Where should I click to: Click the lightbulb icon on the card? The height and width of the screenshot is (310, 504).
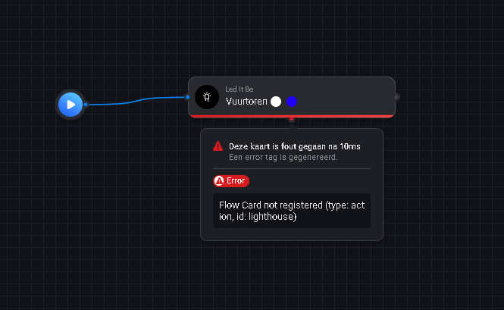coord(207,97)
